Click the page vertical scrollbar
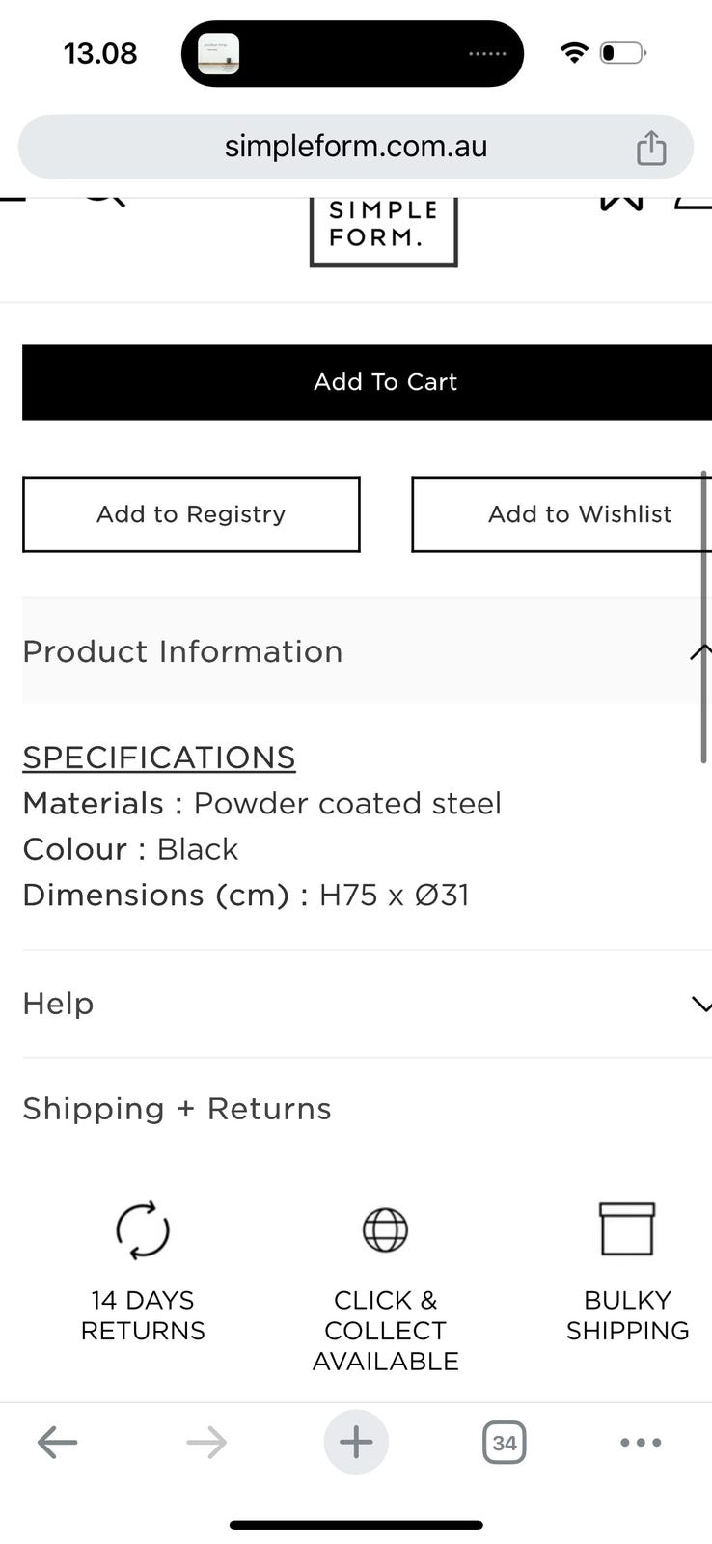The height and width of the screenshot is (1544, 712). pos(704,618)
